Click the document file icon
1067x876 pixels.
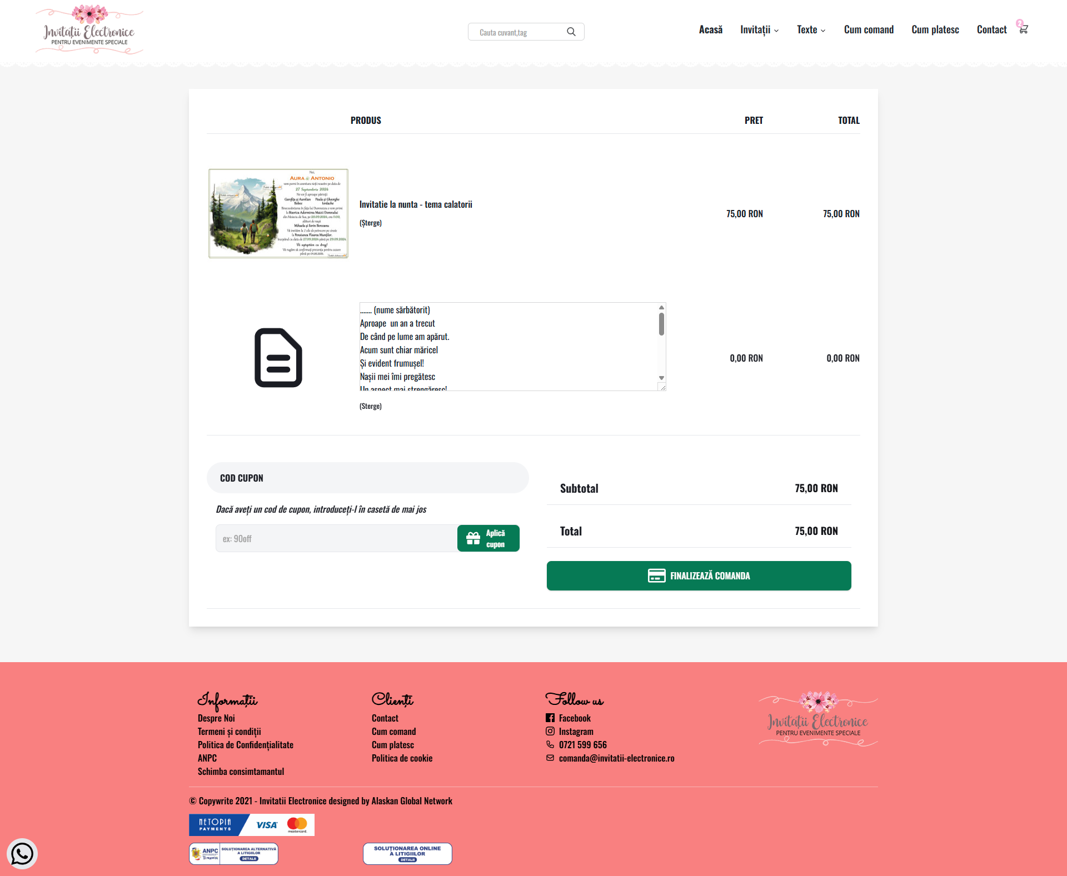(x=278, y=358)
